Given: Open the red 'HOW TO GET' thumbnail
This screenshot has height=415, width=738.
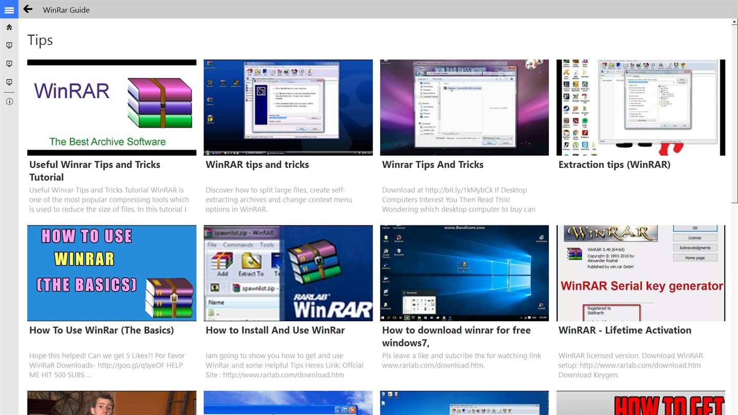Looking at the screenshot, I should click(641, 403).
